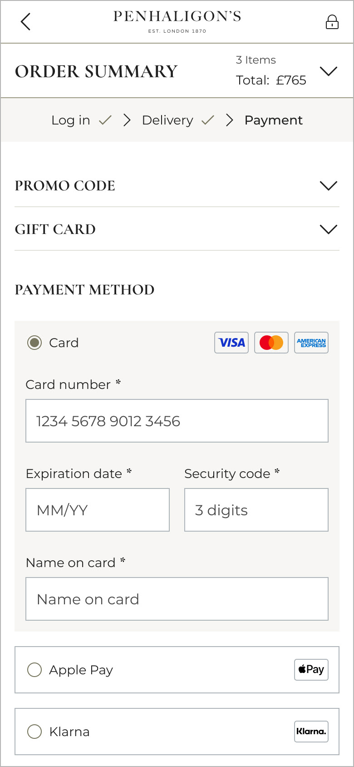
Task: Select Klarna as payment method
Action: (34, 732)
